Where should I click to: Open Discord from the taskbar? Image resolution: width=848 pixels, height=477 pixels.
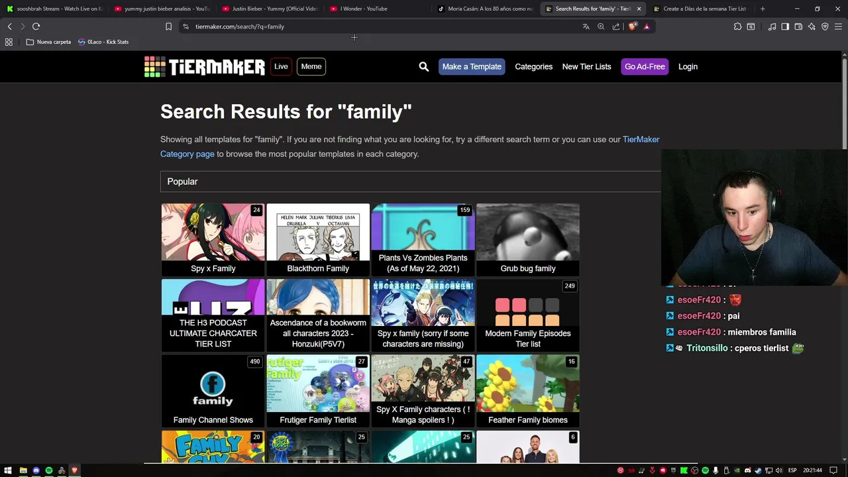[x=36, y=470]
